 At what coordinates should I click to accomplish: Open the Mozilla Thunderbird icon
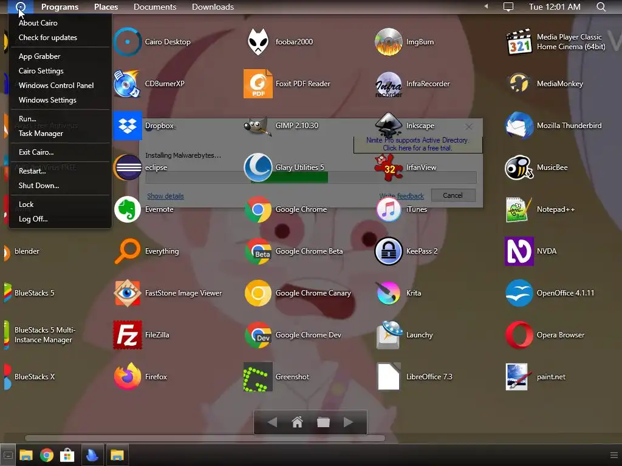[519, 126]
